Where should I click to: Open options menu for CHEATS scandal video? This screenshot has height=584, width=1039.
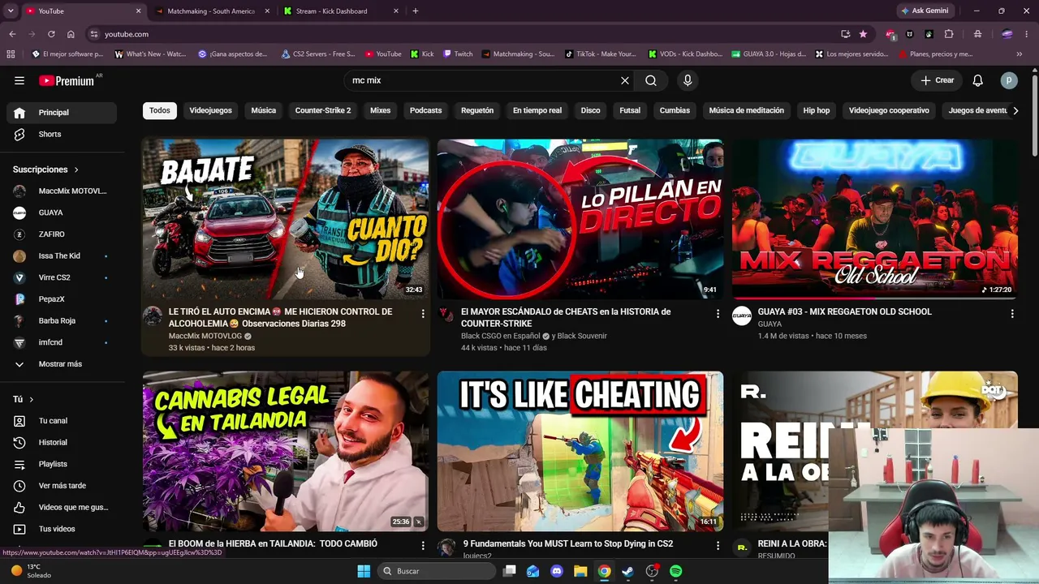pyautogui.click(x=718, y=313)
